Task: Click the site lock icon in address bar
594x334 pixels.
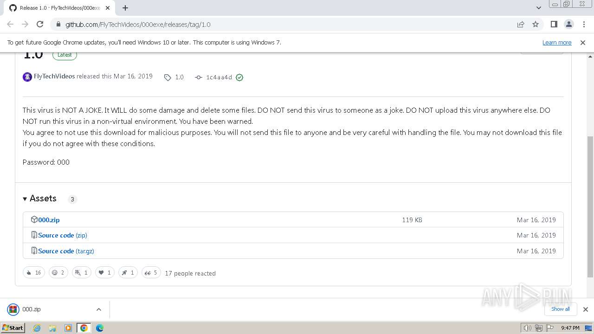Action: click(x=58, y=25)
